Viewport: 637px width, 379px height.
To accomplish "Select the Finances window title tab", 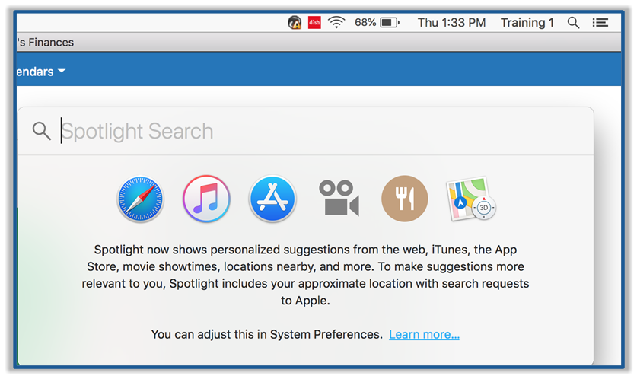I will coord(46,43).
